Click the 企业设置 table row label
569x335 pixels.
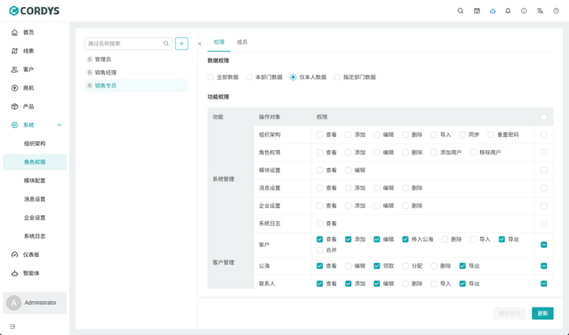pos(269,205)
